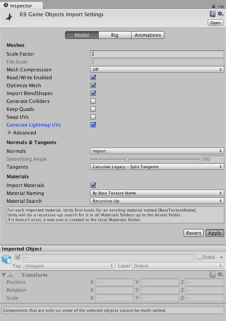Viewport: 226px width, 321px height.
Task: Open Transform component gear menu
Action: 220,274
